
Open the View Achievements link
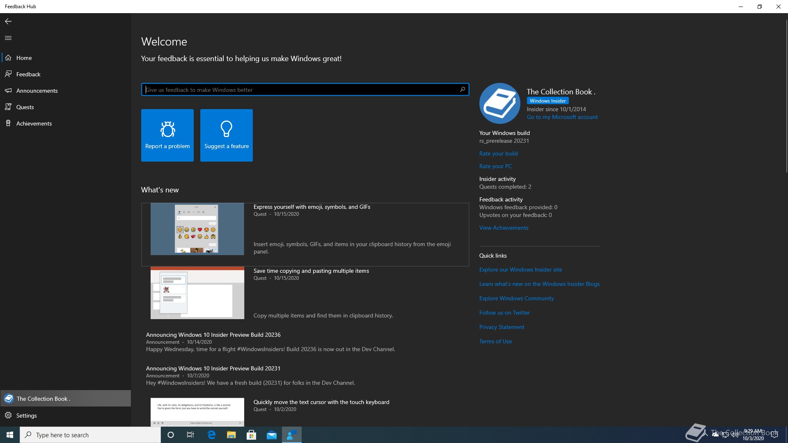pyautogui.click(x=504, y=228)
